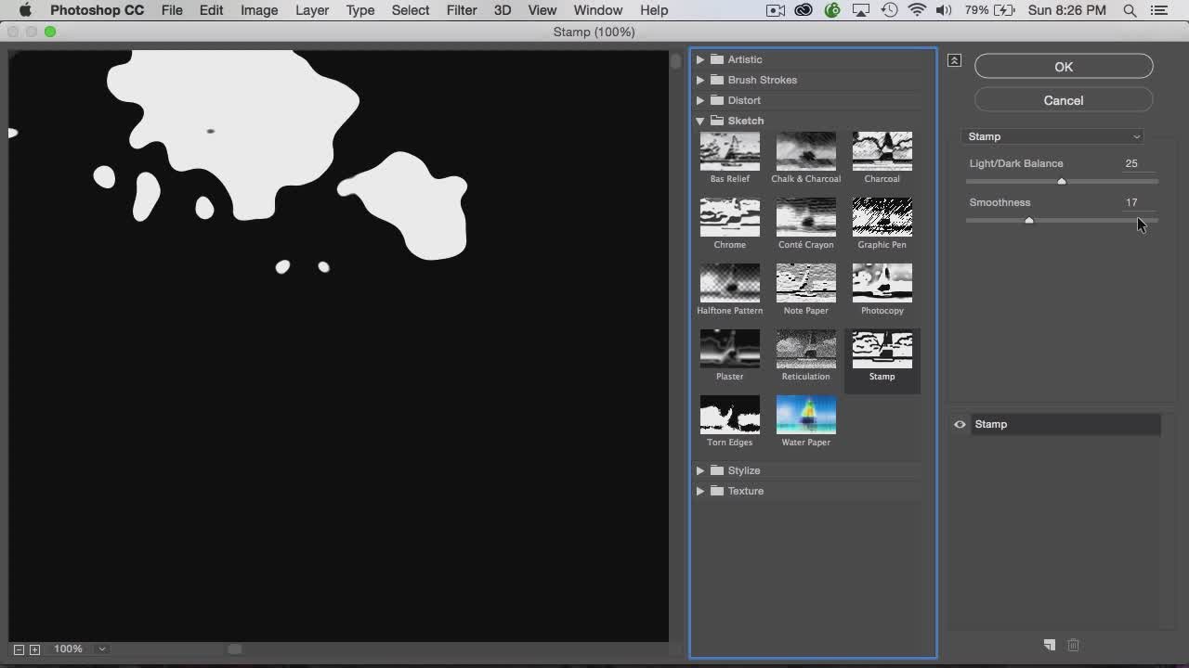Open the Window menu
Viewport: 1189px width, 668px height.
click(x=598, y=10)
